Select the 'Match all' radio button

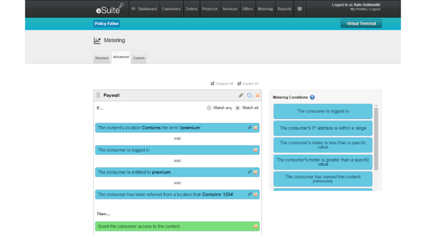[x=237, y=108]
